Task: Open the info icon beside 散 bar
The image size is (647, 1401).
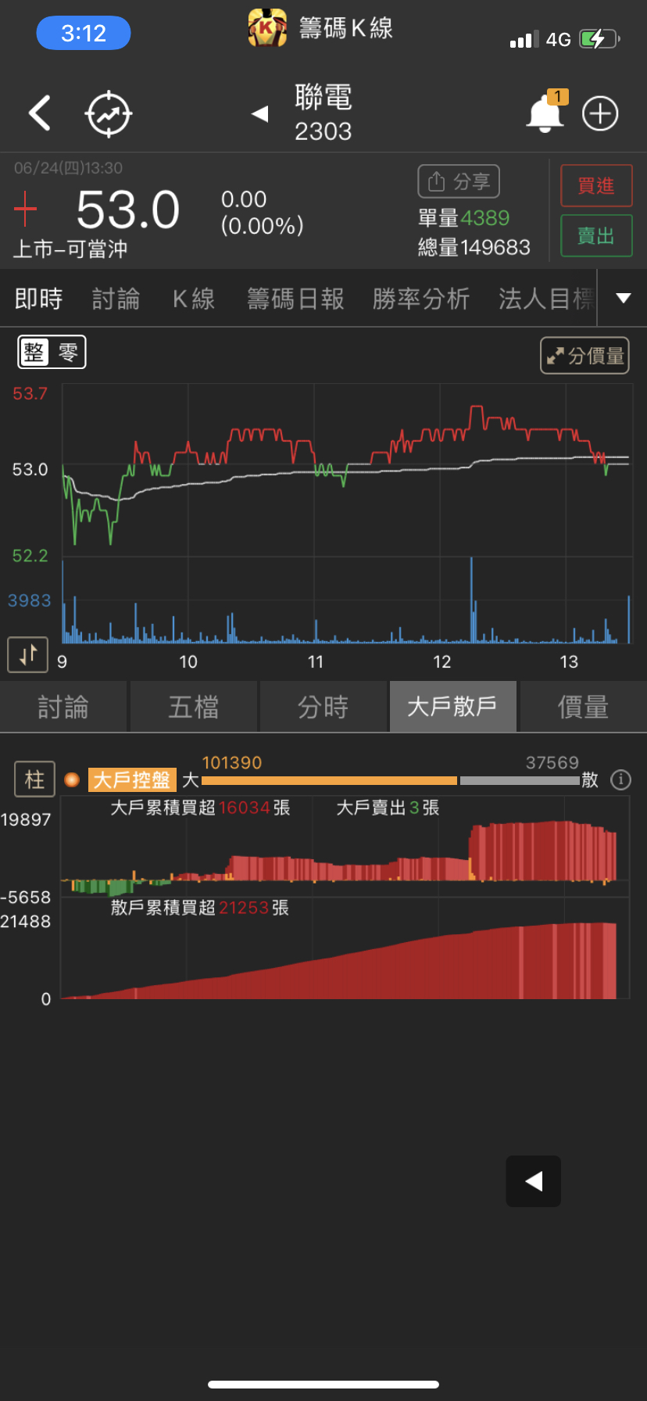Action: 620,779
